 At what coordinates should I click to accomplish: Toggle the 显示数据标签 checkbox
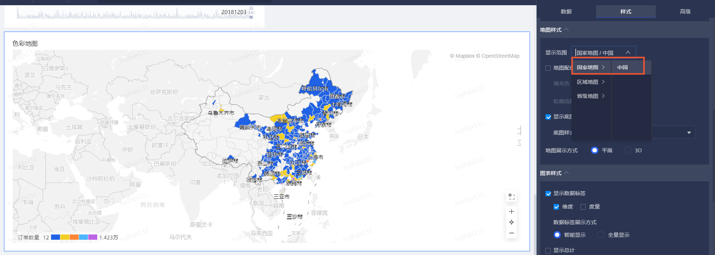point(548,194)
